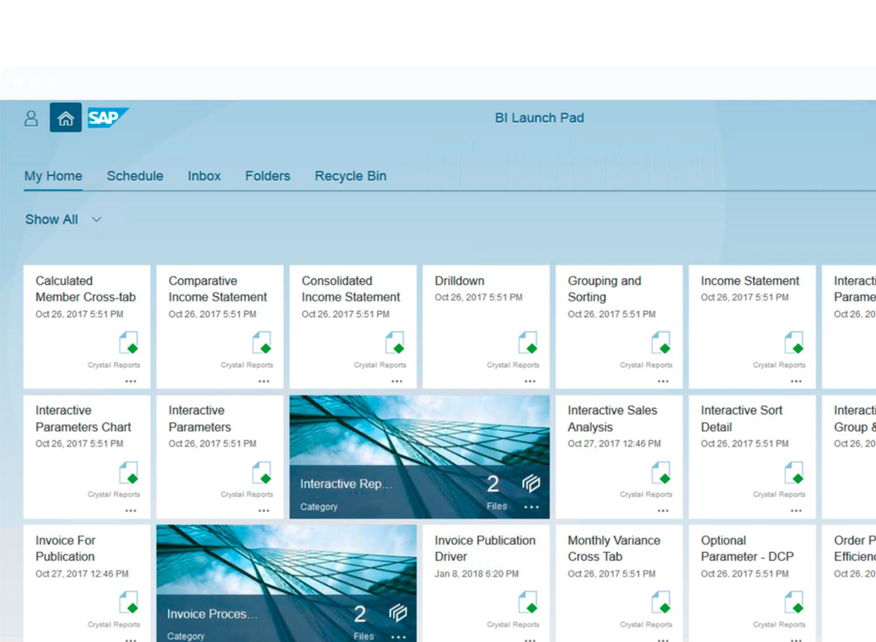Open more options for Calculated Member Cross-tab
The width and height of the screenshot is (876, 642).
tap(130, 381)
